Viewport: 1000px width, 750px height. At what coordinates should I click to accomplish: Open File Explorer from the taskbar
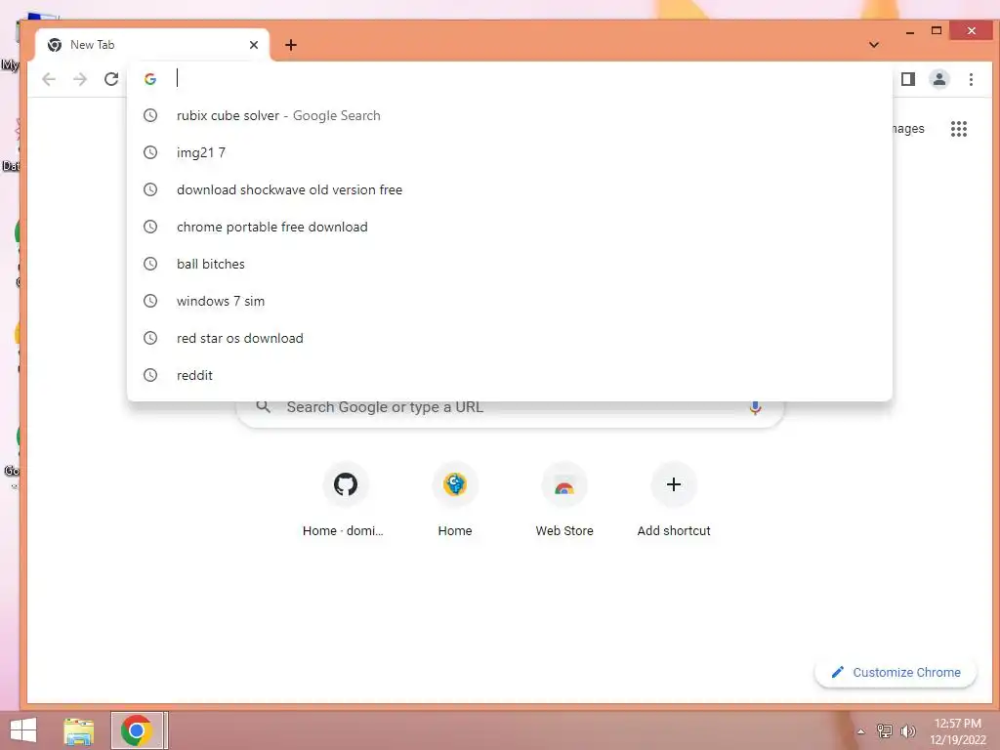[79, 731]
